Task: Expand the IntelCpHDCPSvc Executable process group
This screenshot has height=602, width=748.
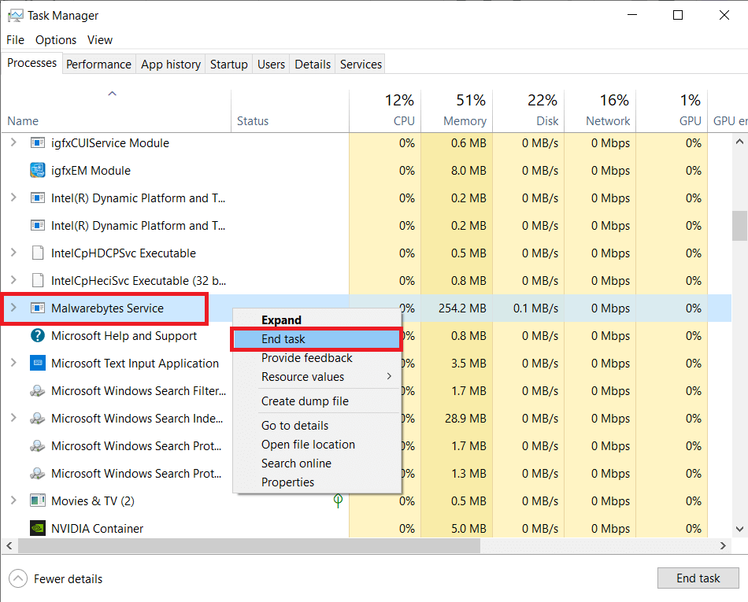Action: click(13, 253)
